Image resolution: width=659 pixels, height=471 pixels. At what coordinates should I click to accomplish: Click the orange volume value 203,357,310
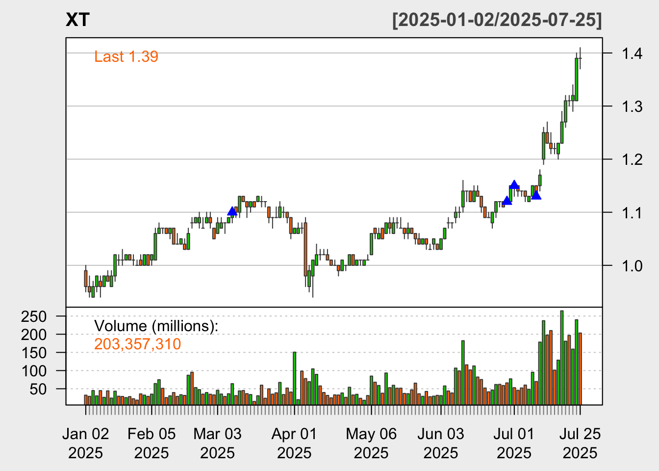tap(137, 344)
